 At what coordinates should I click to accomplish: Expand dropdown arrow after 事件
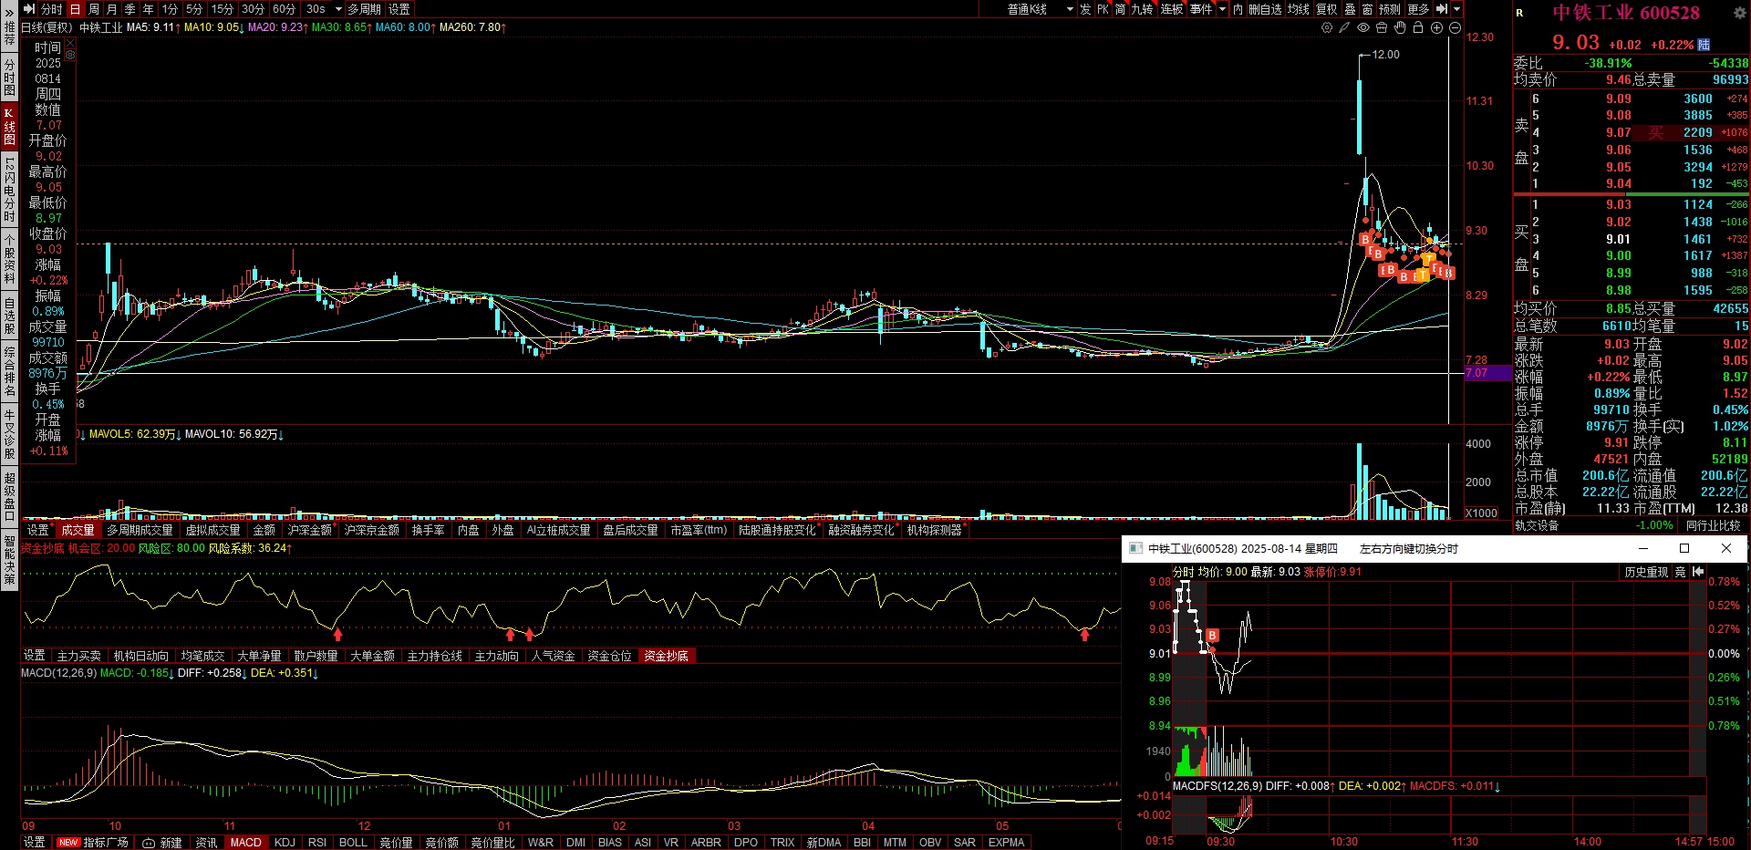coord(1223,9)
